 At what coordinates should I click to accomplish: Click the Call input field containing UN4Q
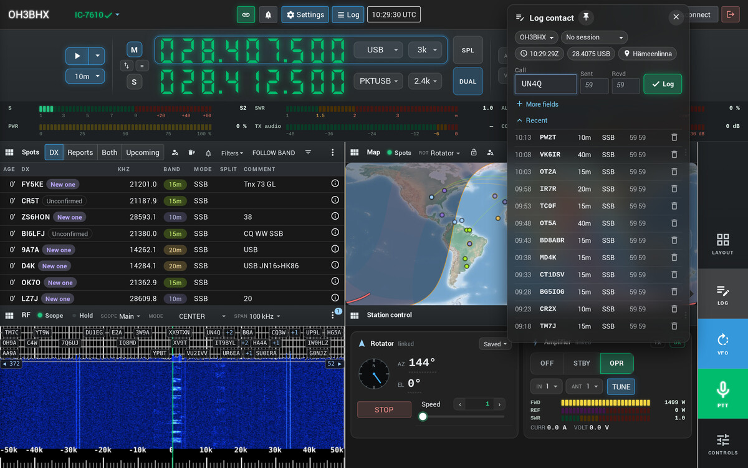pyautogui.click(x=546, y=84)
